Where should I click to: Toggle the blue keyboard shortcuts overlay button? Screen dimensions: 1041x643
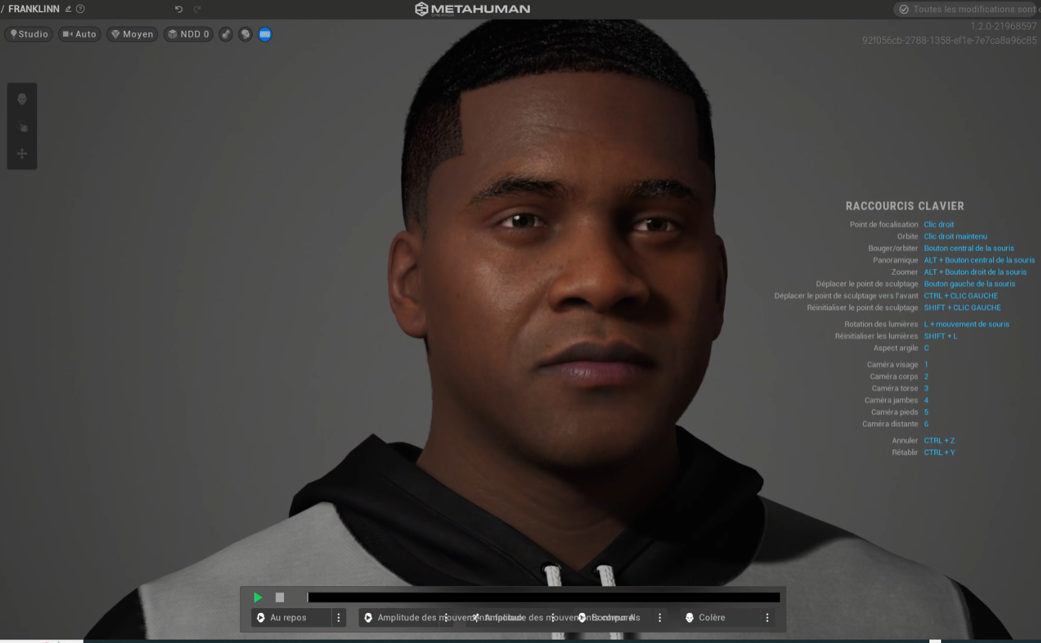tap(265, 34)
